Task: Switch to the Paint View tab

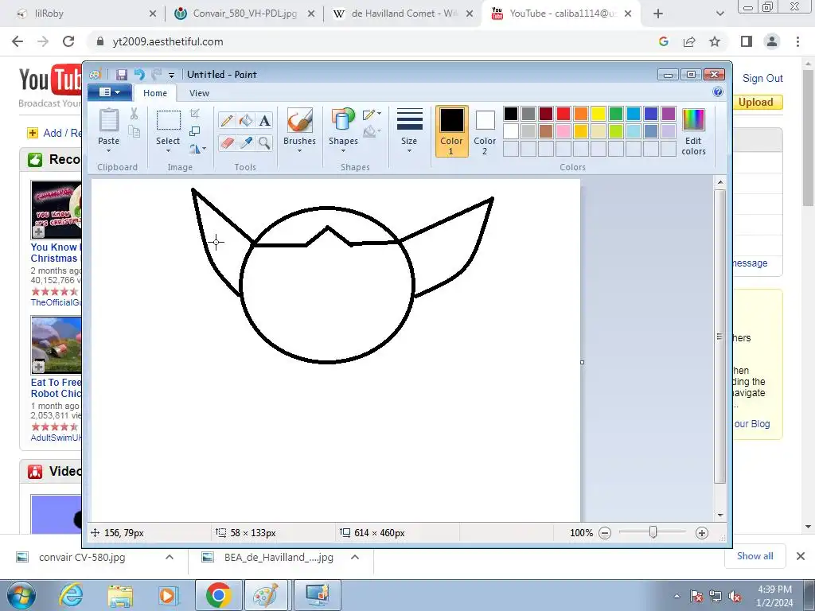Action: [199, 93]
